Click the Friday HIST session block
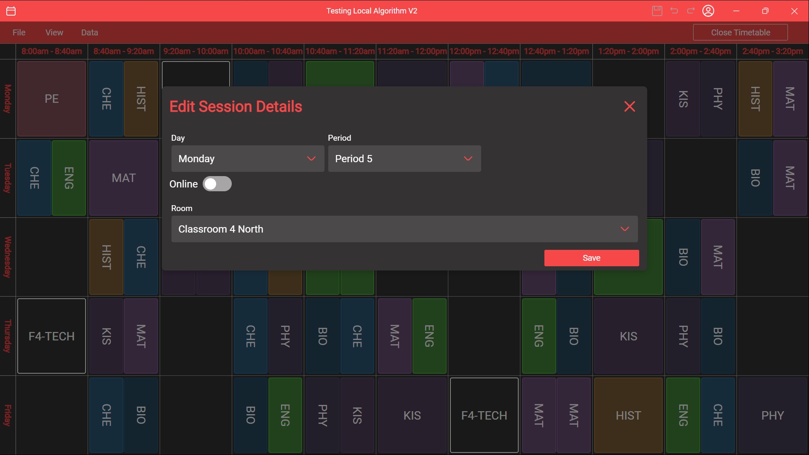 point(628,415)
